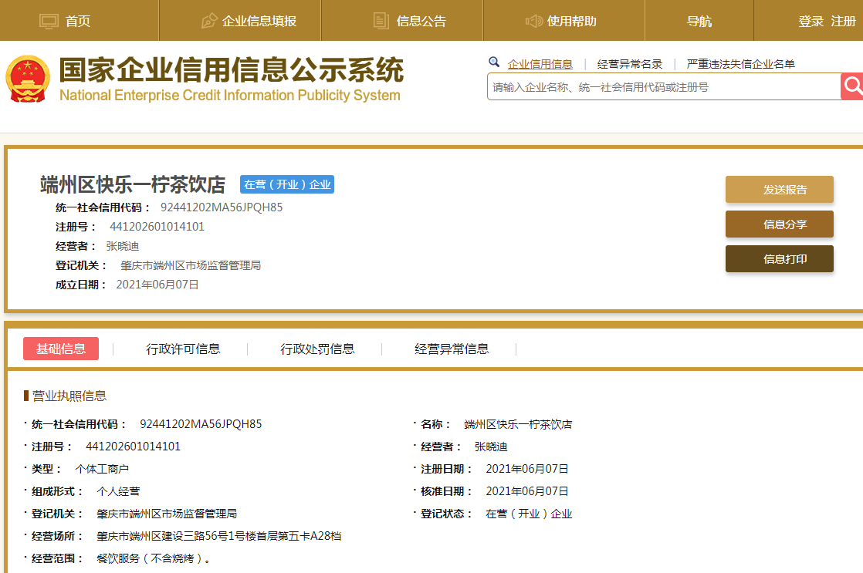Click the 在营（开业）企业 status badge
Screen dimensions: 863x573
(x=286, y=184)
